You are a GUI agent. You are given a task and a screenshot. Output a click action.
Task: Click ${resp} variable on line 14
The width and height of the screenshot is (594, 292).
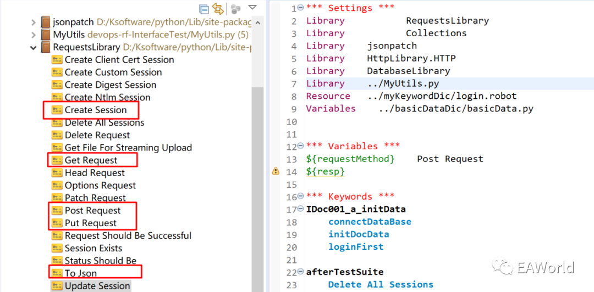(326, 171)
